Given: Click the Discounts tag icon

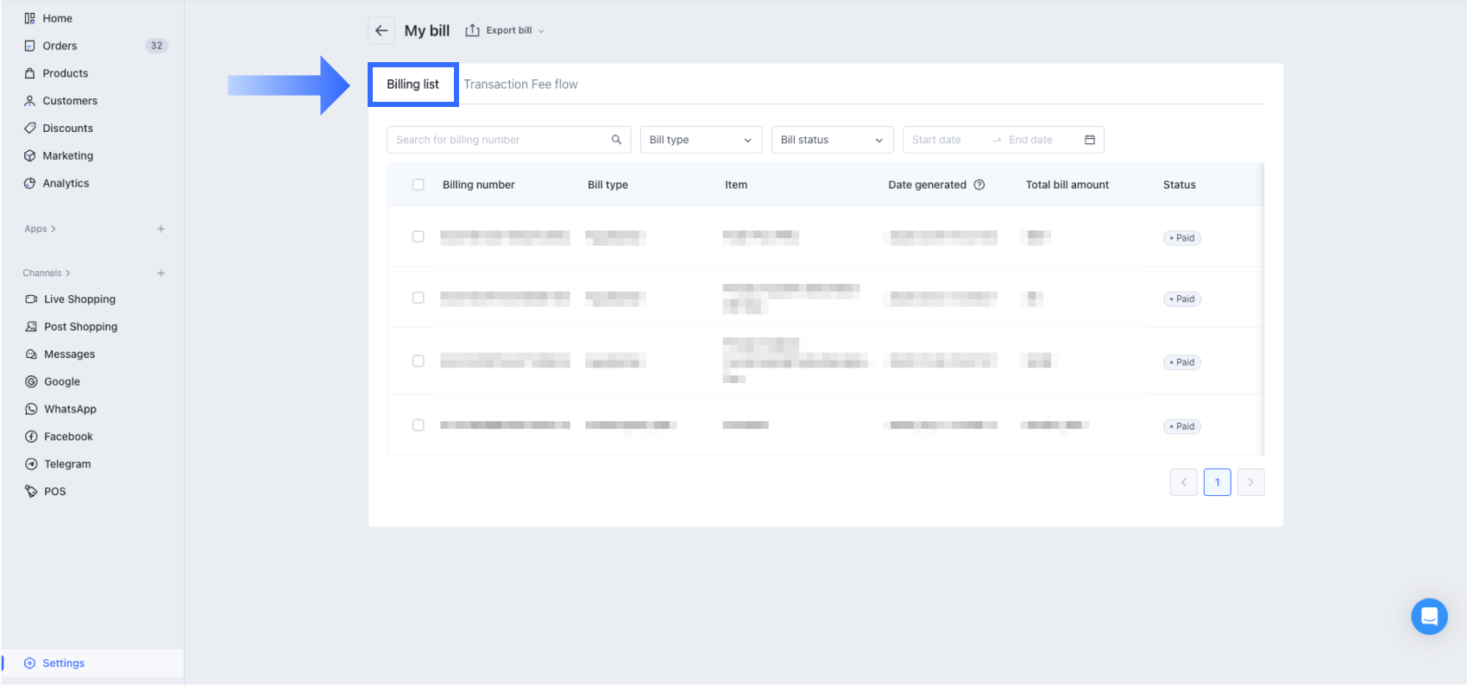Looking at the screenshot, I should click(29, 129).
